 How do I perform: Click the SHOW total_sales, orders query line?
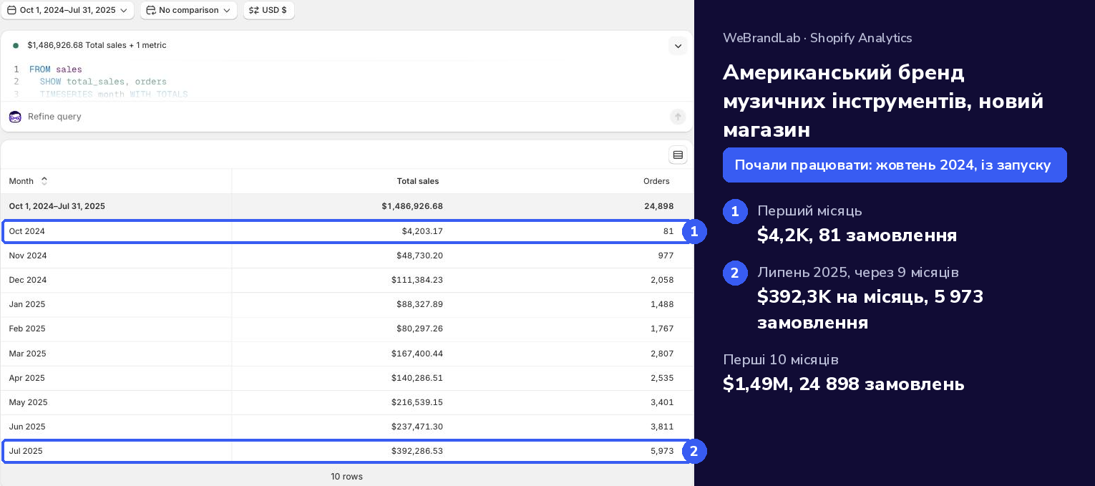coord(103,82)
